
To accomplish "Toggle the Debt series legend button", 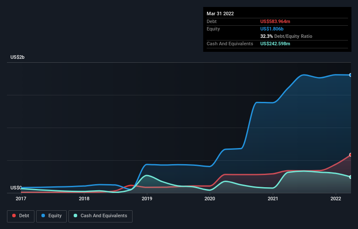I will (x=21, y=216).
